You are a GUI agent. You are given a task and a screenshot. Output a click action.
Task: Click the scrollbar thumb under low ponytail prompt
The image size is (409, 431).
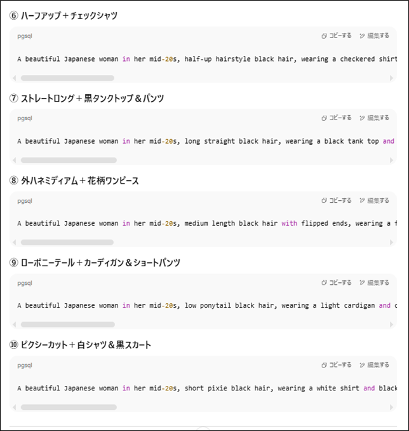(x=68, y=325)
